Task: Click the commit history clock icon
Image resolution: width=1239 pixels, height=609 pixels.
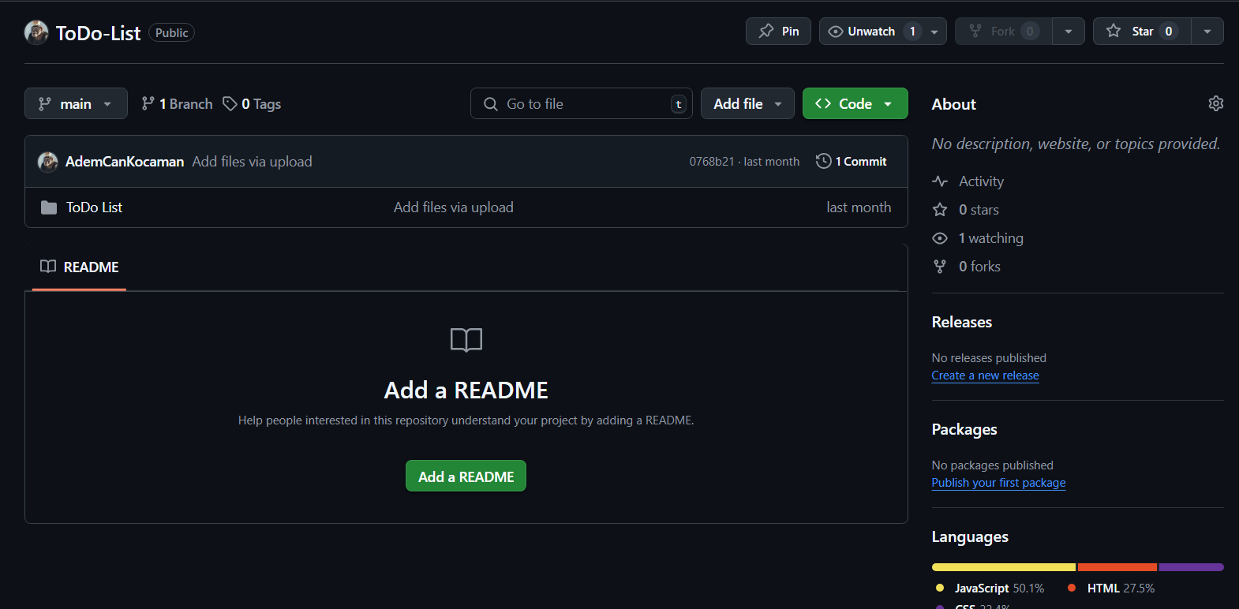Action: point(823,161)
